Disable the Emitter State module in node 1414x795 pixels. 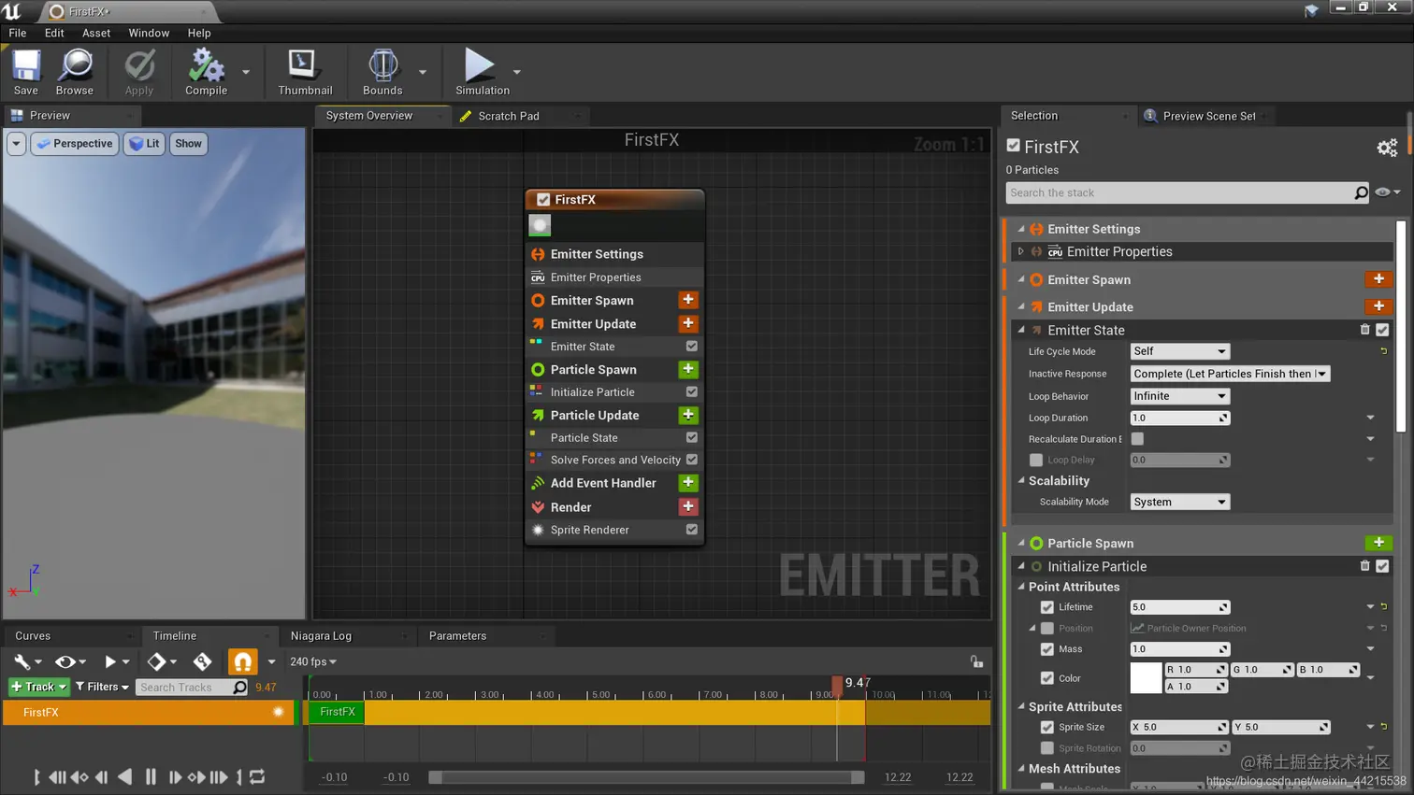pyautogui.click(x=692, y=346)
